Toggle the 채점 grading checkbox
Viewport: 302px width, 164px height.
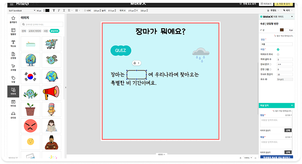(x=278, y=49)
